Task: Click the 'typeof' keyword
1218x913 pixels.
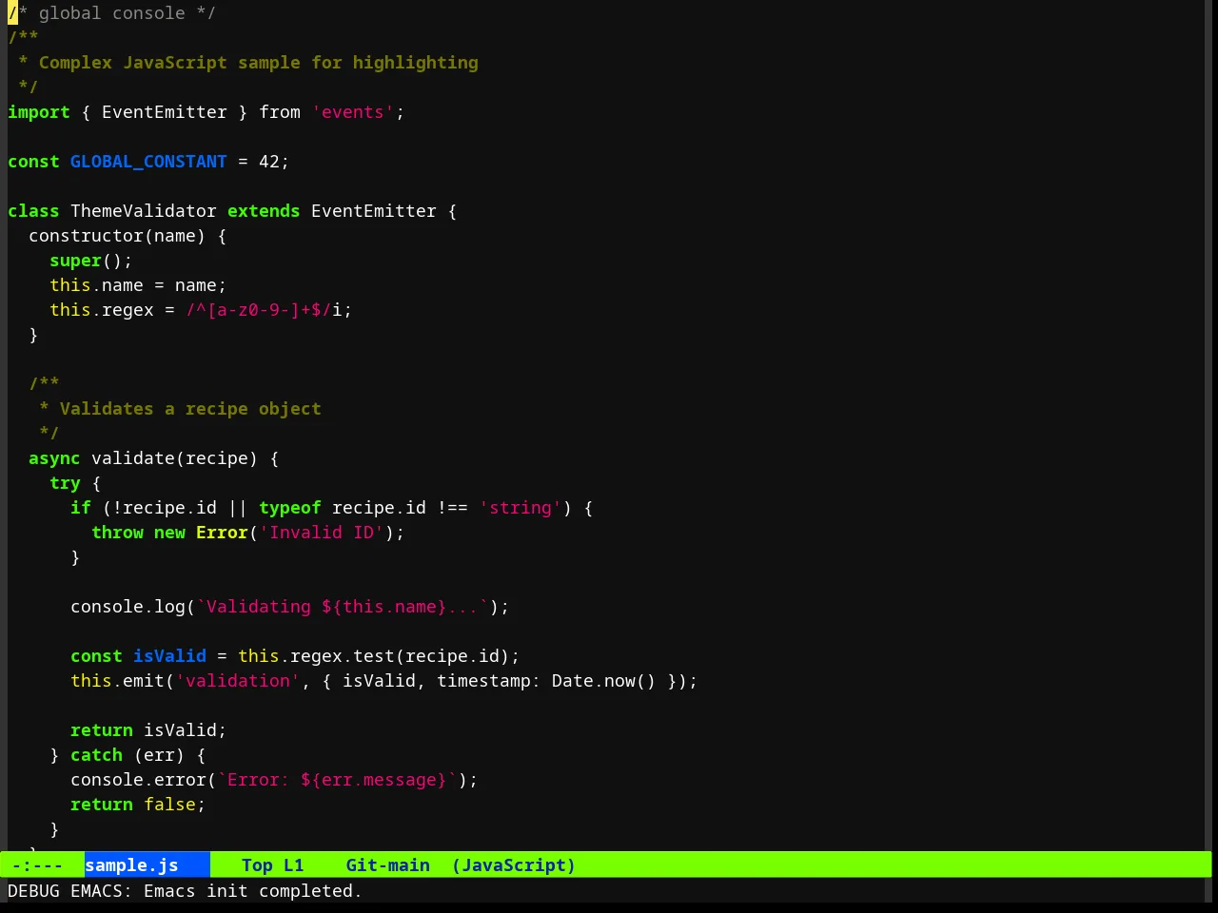Action: tap(289, 508)
